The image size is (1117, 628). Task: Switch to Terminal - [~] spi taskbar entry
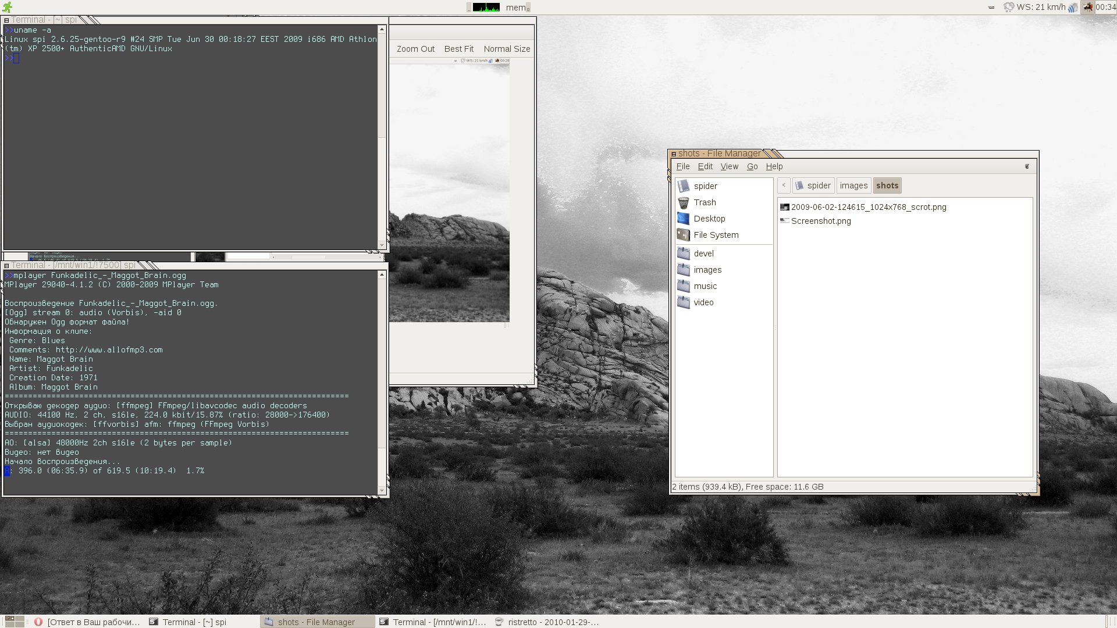pyautogui.click(x=202, y=622)
